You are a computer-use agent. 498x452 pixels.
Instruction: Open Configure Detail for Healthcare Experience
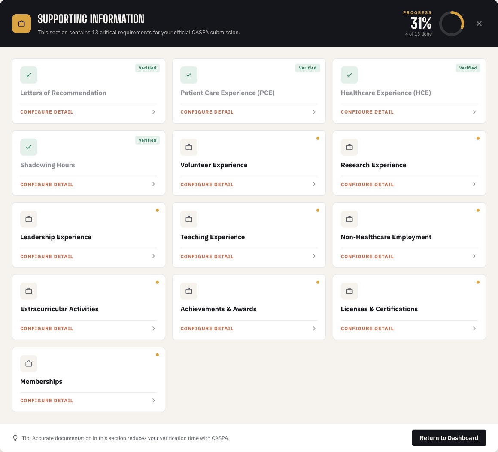(x=367, y=112)
